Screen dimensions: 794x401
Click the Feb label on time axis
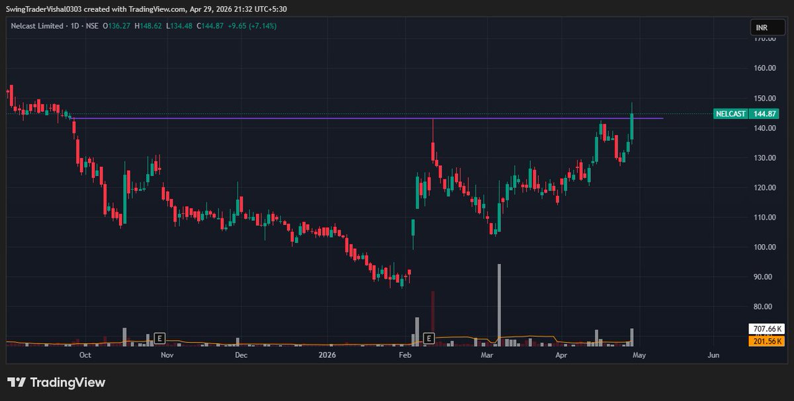pos(406,355)
